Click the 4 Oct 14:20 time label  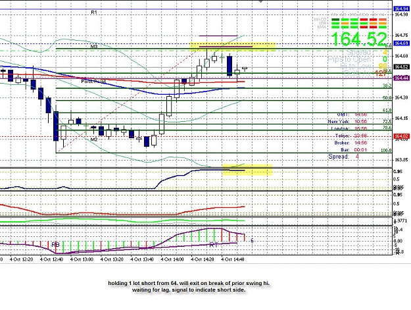pyautogui.click(x=203, y=259)
